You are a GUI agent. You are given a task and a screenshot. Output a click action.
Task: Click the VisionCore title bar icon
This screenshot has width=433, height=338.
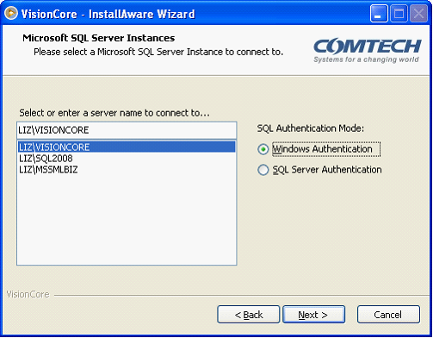point(11,13)
